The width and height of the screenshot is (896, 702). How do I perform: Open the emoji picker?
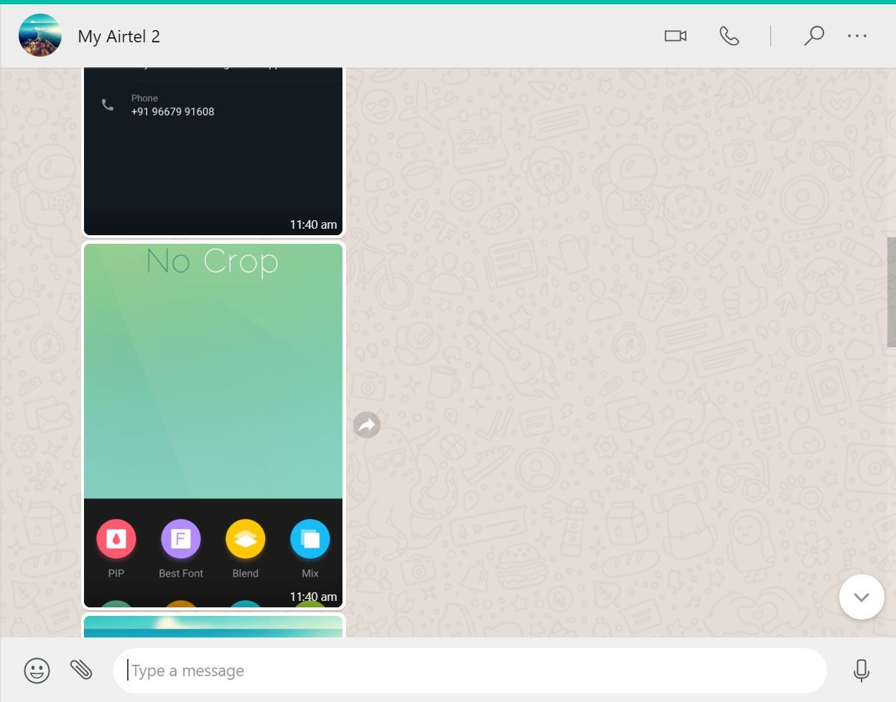37,670
